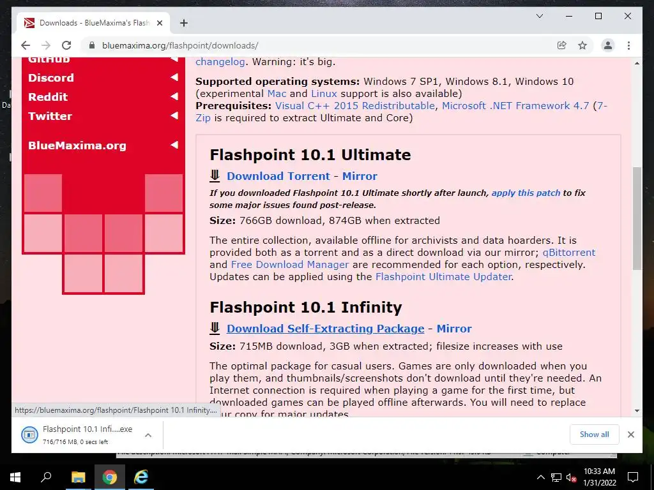
Task: Show hidden system tray icons
Action: (x=540, y=477)
